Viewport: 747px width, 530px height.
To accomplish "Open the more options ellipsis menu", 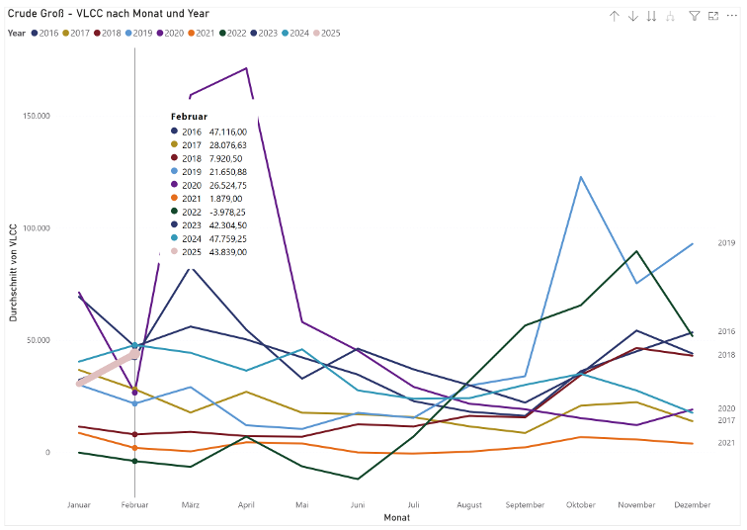I will 730,16.
